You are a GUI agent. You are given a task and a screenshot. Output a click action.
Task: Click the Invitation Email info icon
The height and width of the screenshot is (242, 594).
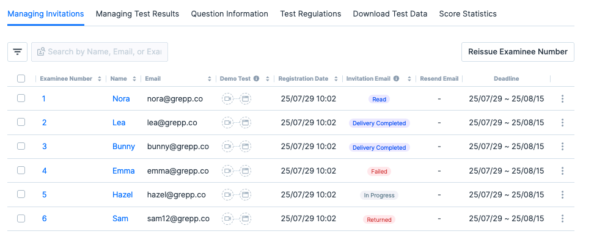[396, 79]
